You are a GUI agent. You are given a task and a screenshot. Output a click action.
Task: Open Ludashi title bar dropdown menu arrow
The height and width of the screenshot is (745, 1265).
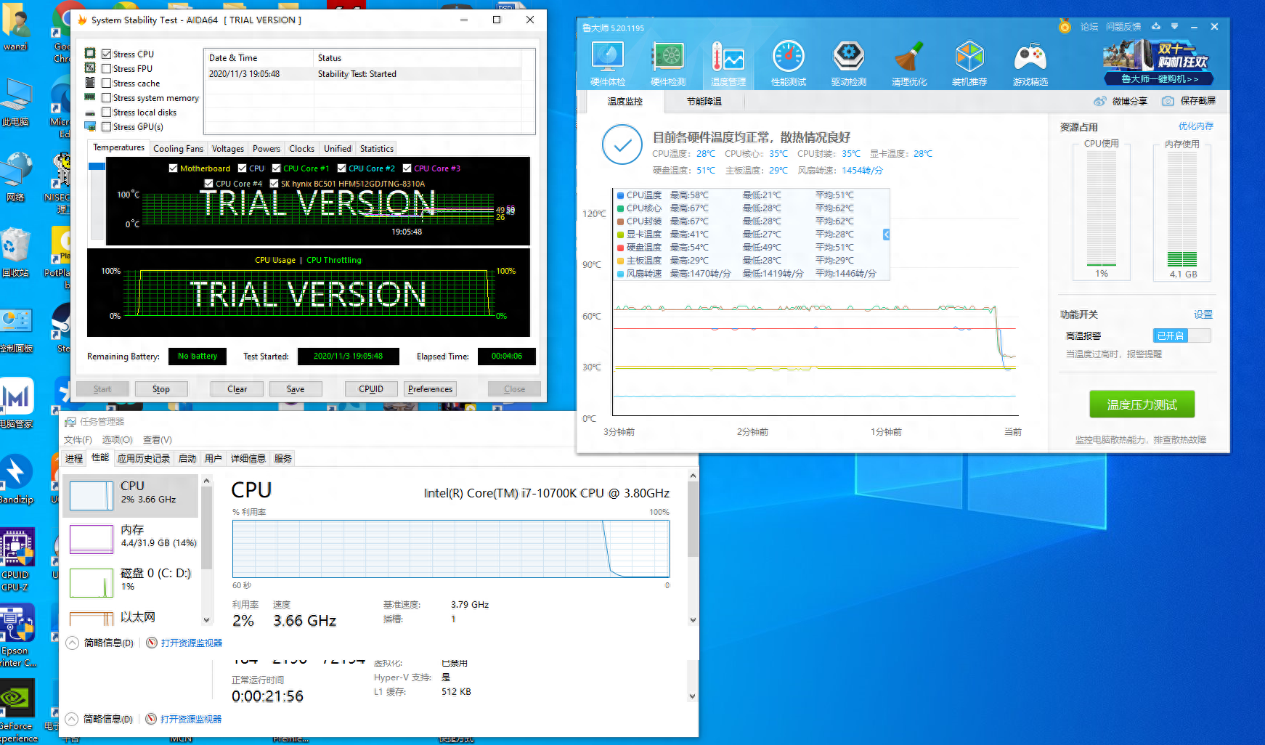(x=1174, y=27)
